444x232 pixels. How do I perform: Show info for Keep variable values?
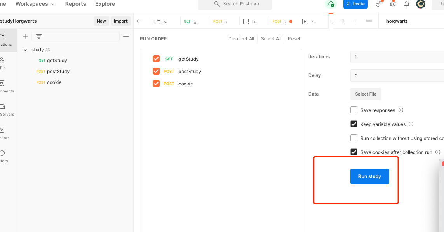pos(411,124)
